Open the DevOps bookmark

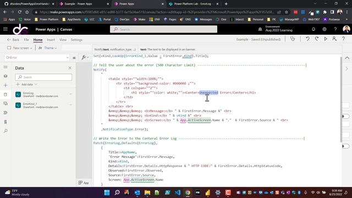click(122, 20)
